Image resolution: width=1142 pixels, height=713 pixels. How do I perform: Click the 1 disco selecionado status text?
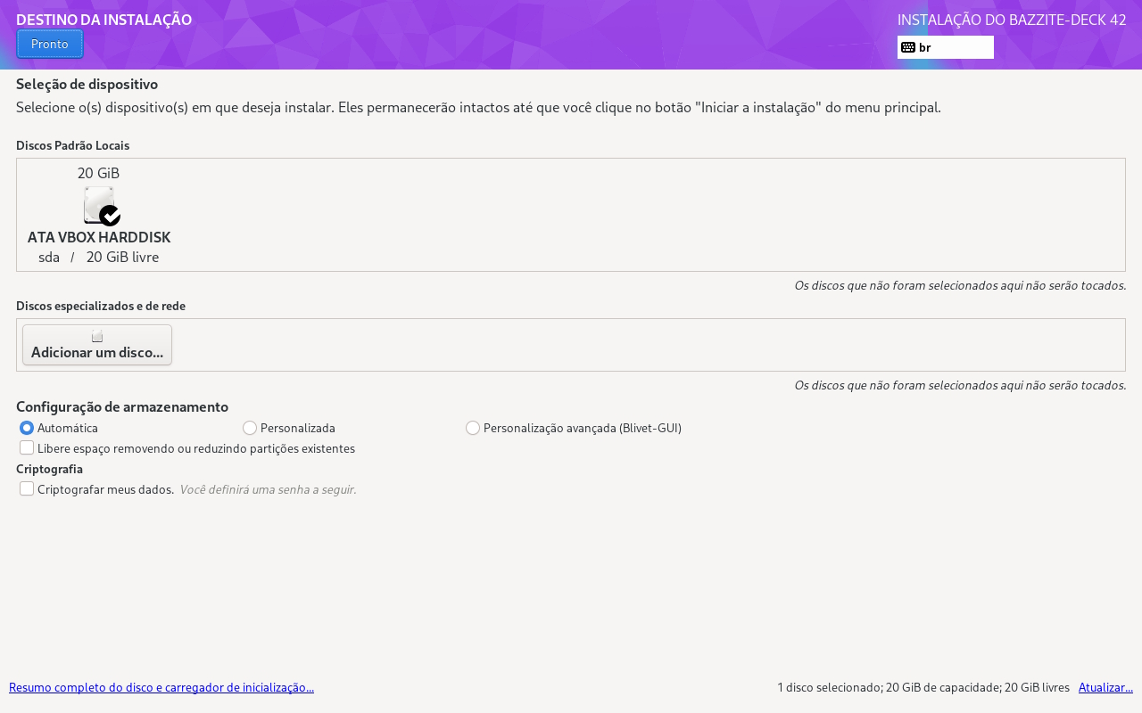tap(923, 687)
